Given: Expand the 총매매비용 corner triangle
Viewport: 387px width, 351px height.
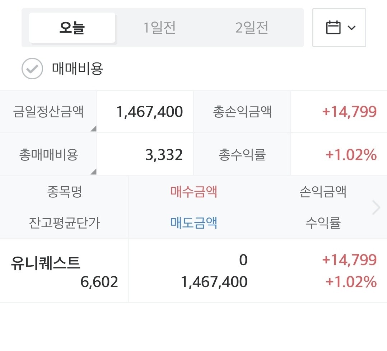Looking at the screenshot, I should 93,172.
